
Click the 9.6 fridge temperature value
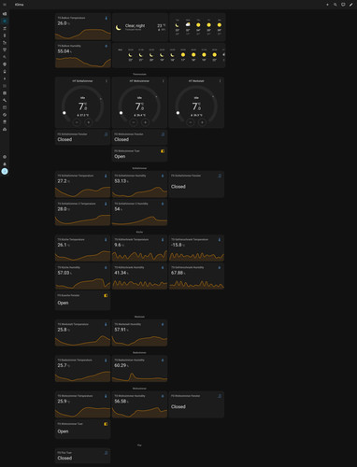[117, 245]
